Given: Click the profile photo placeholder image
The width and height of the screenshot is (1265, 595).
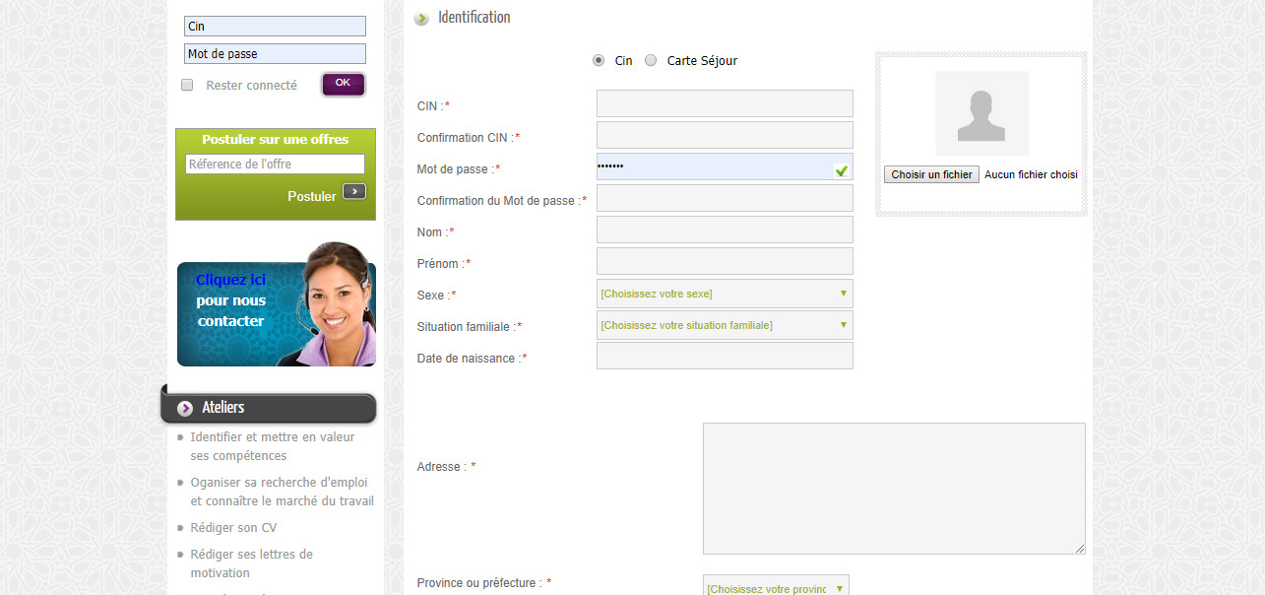Looking at the screenshot, I should pos(980,112).
